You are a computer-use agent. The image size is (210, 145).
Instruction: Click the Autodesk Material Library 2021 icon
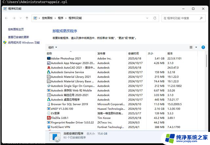(49, 77)
